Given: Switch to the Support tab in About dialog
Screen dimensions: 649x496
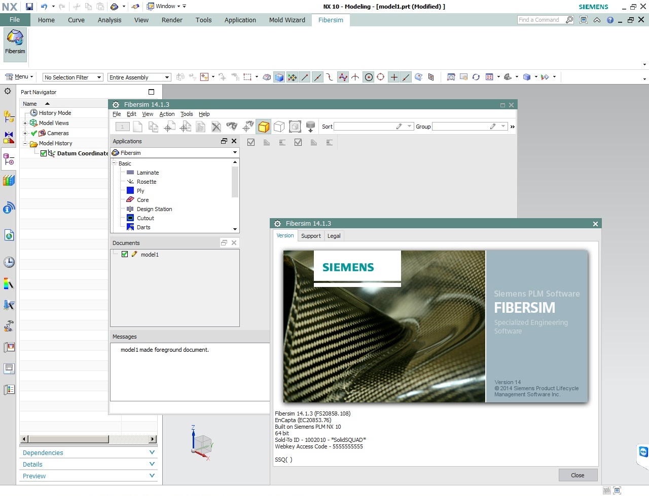Looking at the screenshot, I should pyautogui.click(x=311, y=236).
